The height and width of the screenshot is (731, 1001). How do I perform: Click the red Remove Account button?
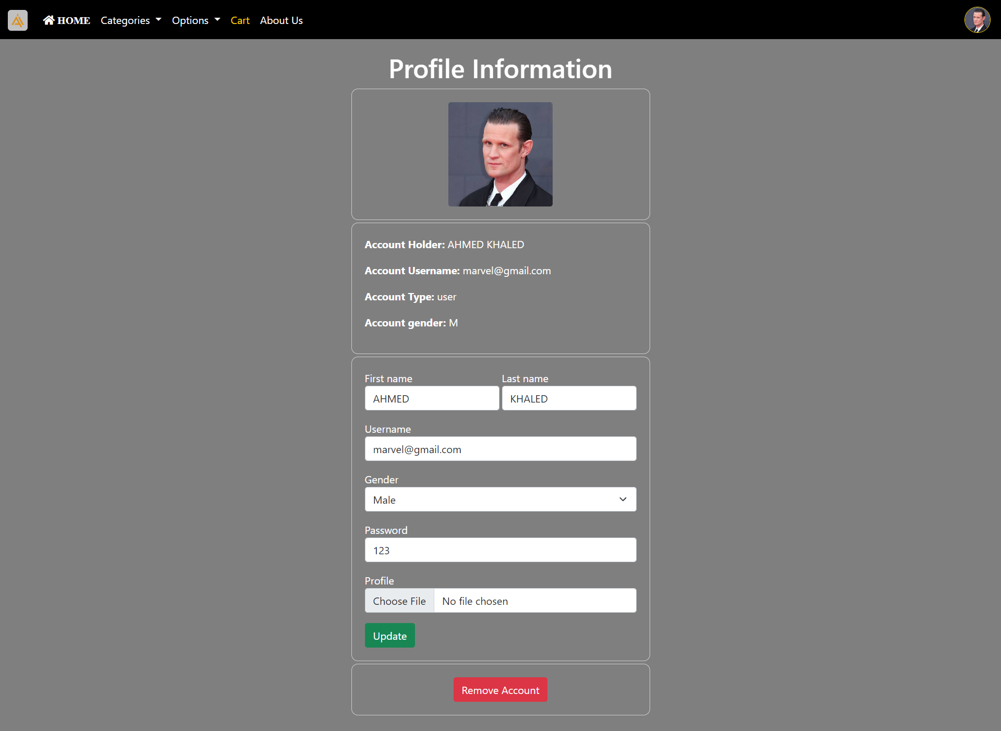(x=500, y=690)
